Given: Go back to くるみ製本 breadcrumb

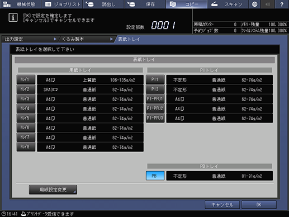Looking at the screenshot, I should (87, 39).
